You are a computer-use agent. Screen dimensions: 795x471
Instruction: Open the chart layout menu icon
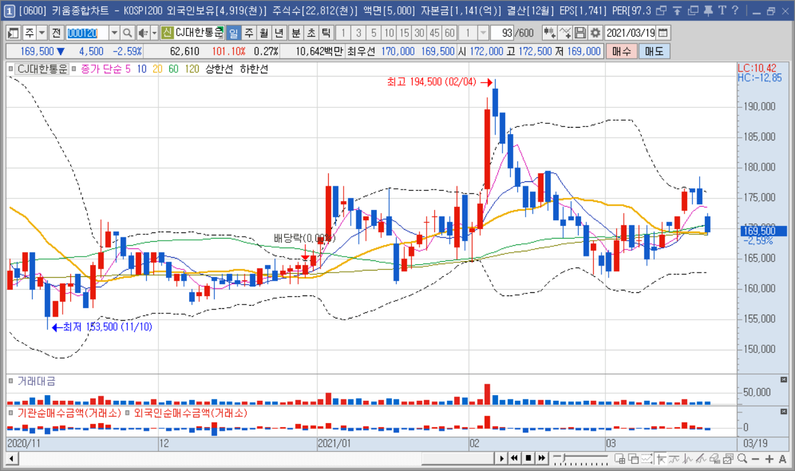pyautogui.click(x=13, y=33)
